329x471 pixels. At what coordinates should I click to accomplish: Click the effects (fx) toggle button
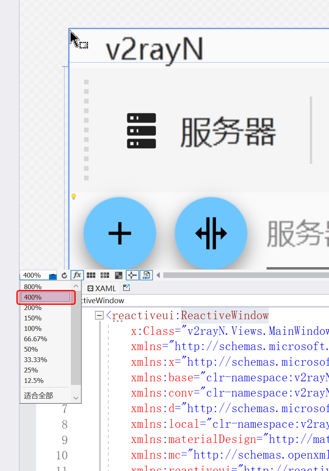[x=77, y=275]
